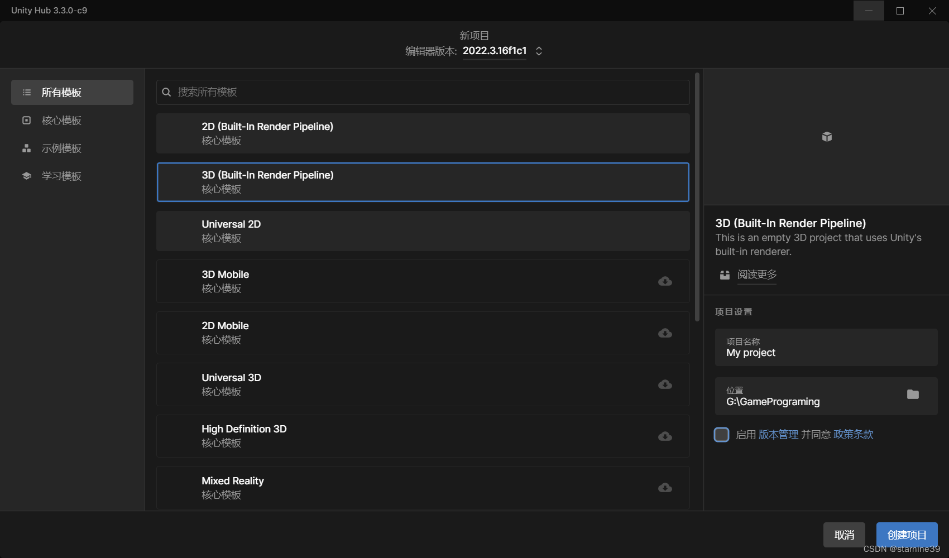Click the graduation cap icon beside 学习模板
Viewport: 949px width, 558px height.
26,176
